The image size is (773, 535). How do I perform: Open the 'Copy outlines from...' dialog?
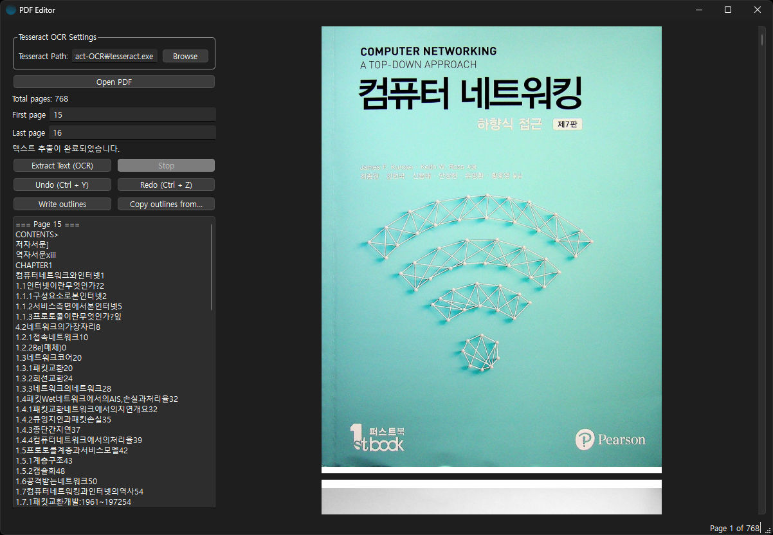coord(166,204)
